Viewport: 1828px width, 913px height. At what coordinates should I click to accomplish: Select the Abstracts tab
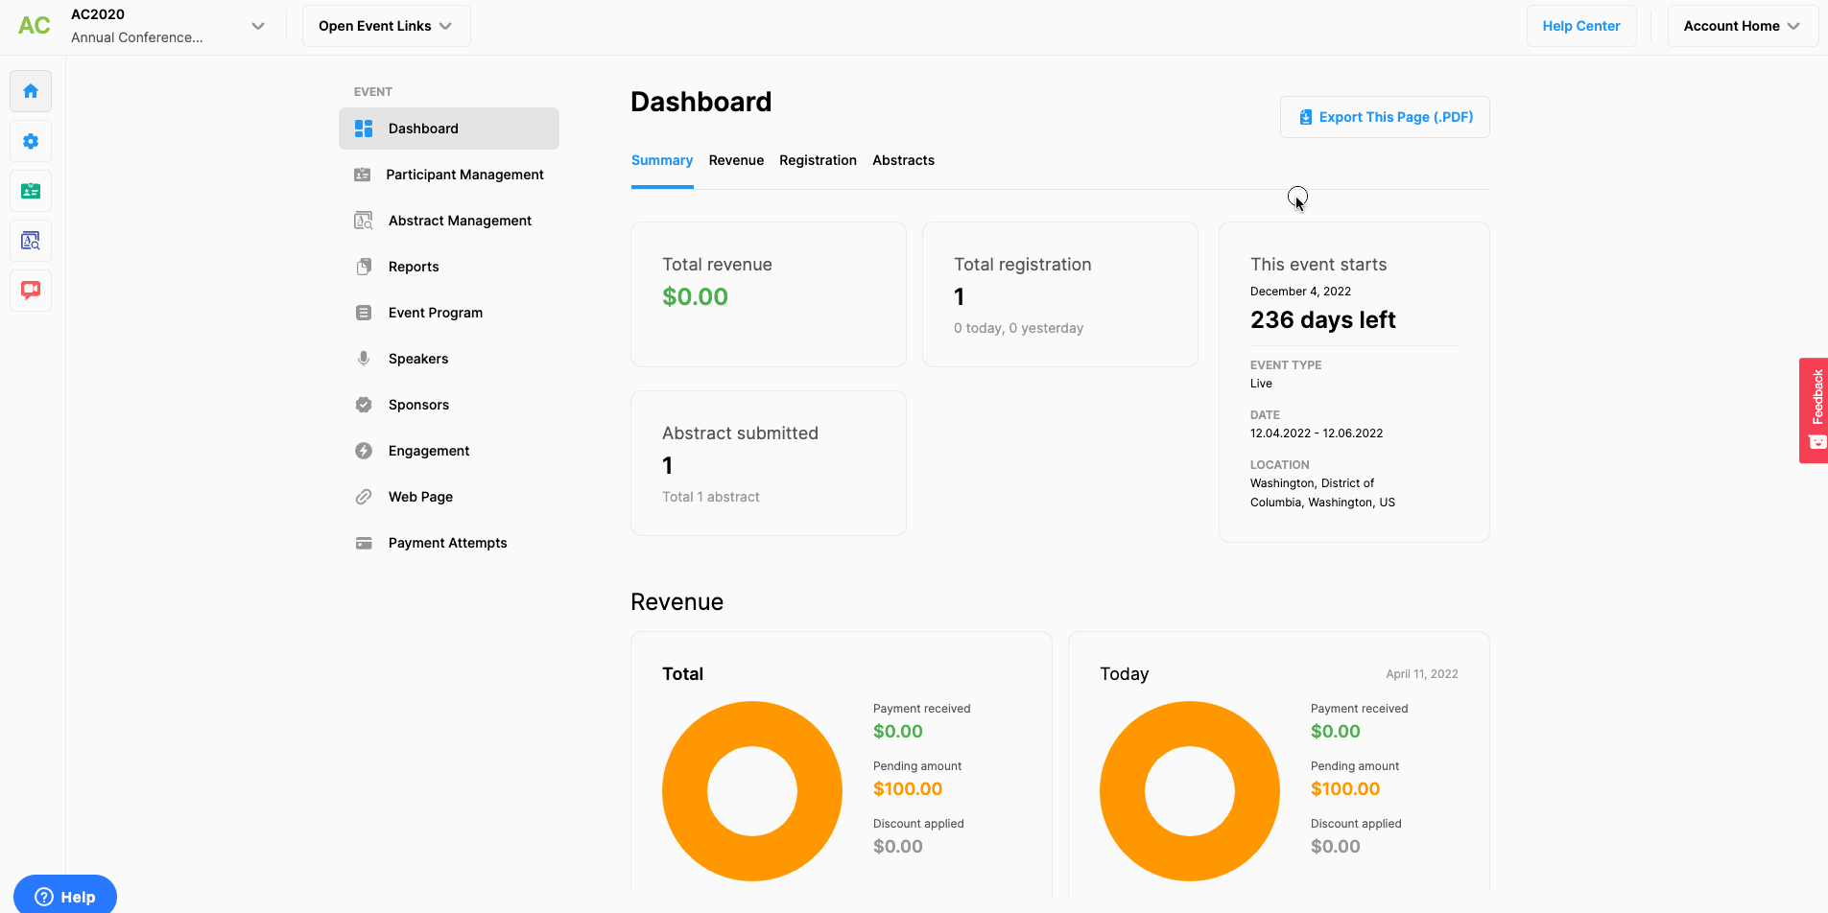tap(903, 160)
